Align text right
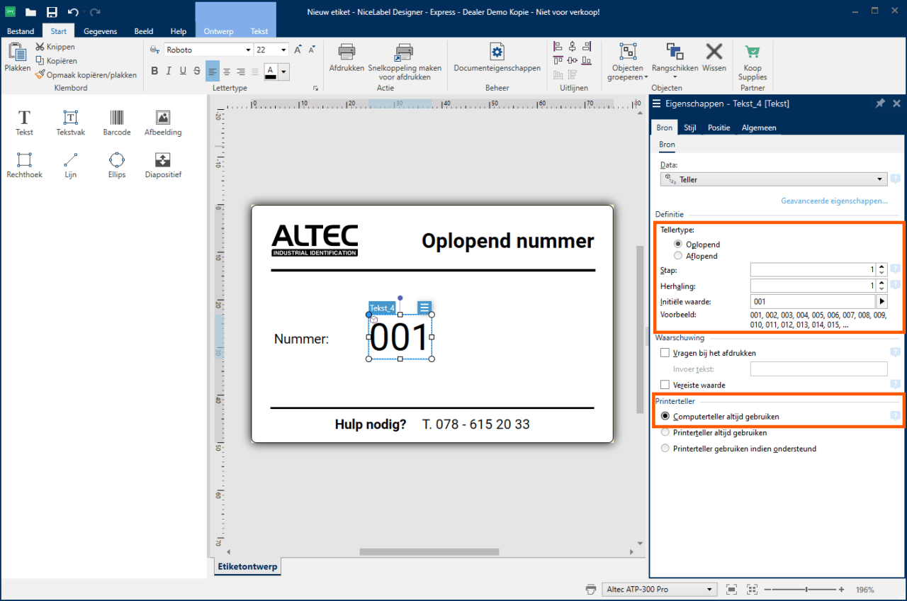 pos(241,72)
